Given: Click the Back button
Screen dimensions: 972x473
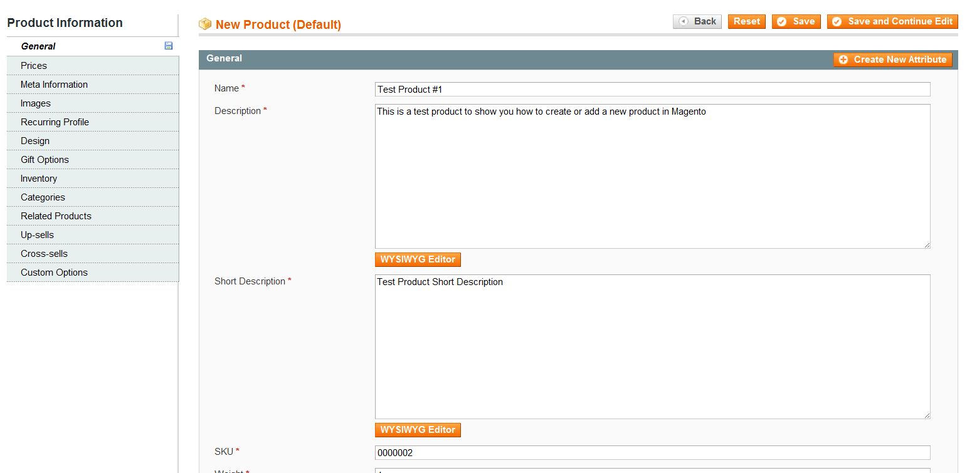Looking at the screenshot, I should [x=697, y=21].
